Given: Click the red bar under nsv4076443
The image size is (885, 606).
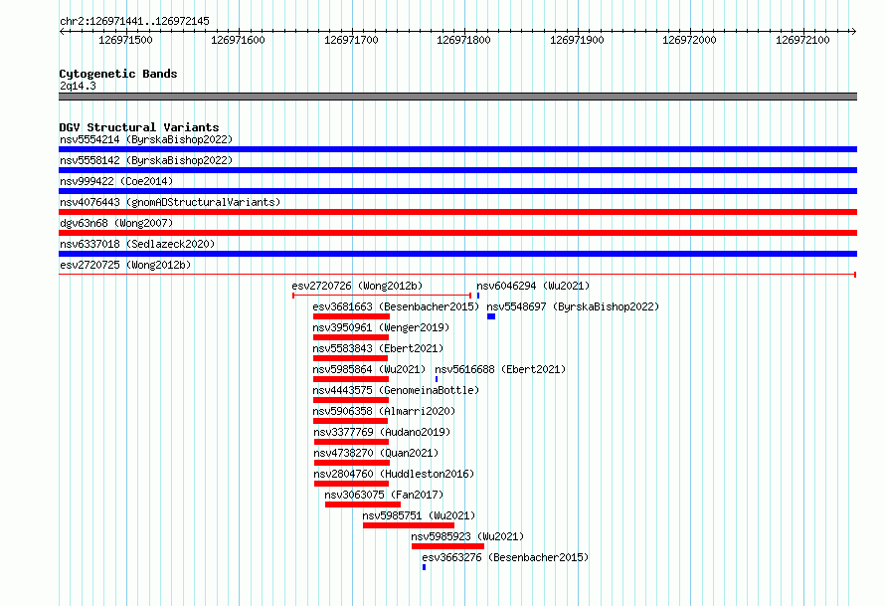Looking at the screenshot, I should [x=457, y=212].
